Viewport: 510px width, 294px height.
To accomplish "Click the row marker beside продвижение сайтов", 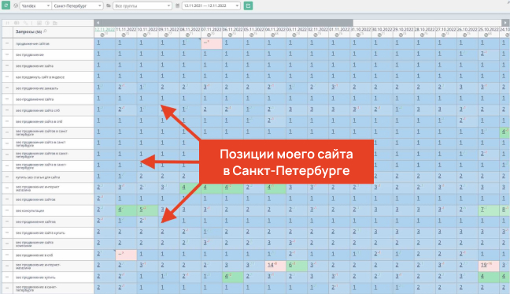I will pyautogui.click(x=7, y=43).
